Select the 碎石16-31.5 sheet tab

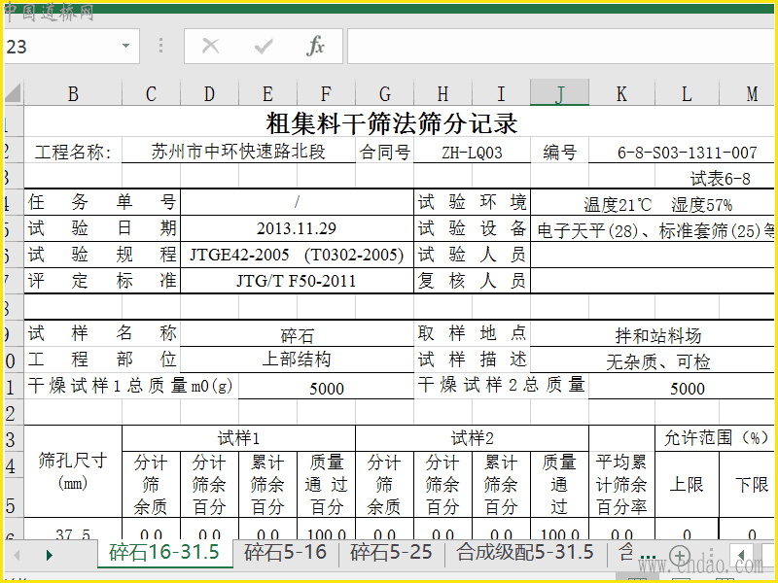click(x=164, y=553)
